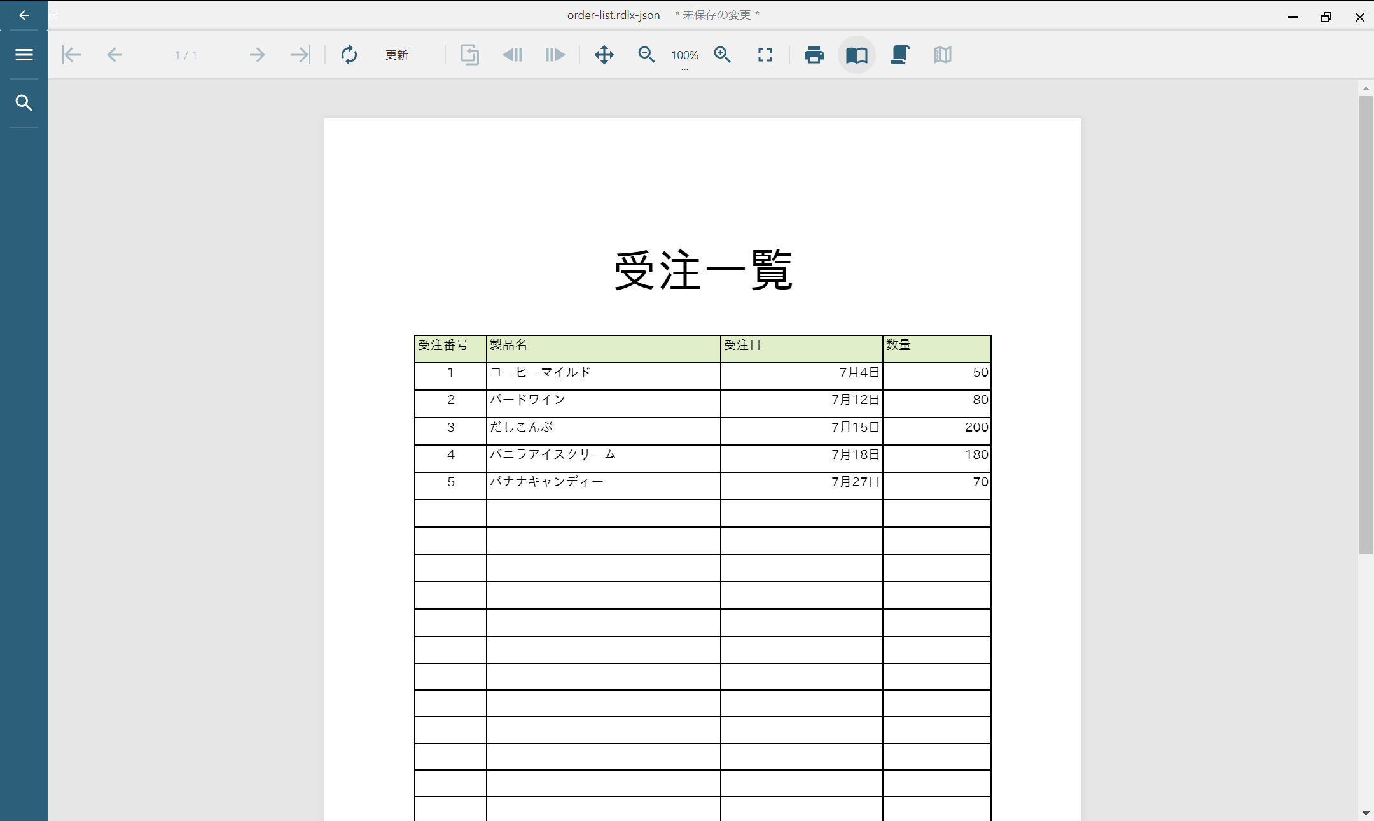
Task: Click quantity 200 cell
Action: [937, 431]
